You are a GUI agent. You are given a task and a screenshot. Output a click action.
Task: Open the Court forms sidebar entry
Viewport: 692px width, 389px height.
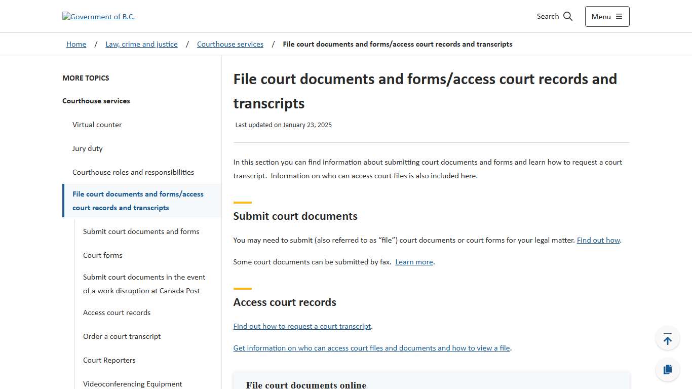point(102,255)
